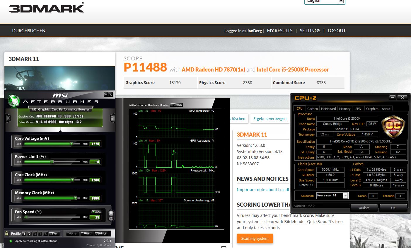
Task: Click the Afterburner green jet logo
Action: (x=14, y=101)
